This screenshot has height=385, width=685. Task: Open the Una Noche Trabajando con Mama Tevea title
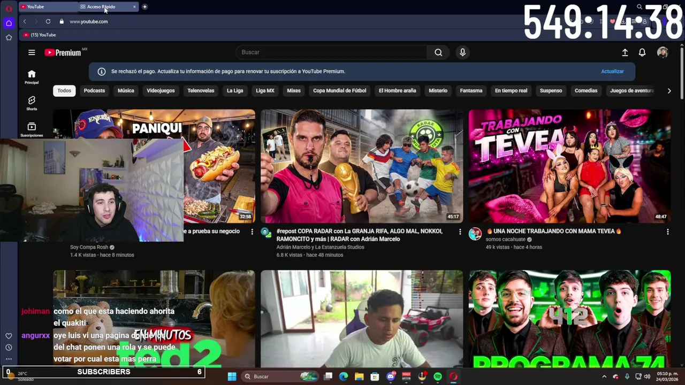(x=554, y=232)
